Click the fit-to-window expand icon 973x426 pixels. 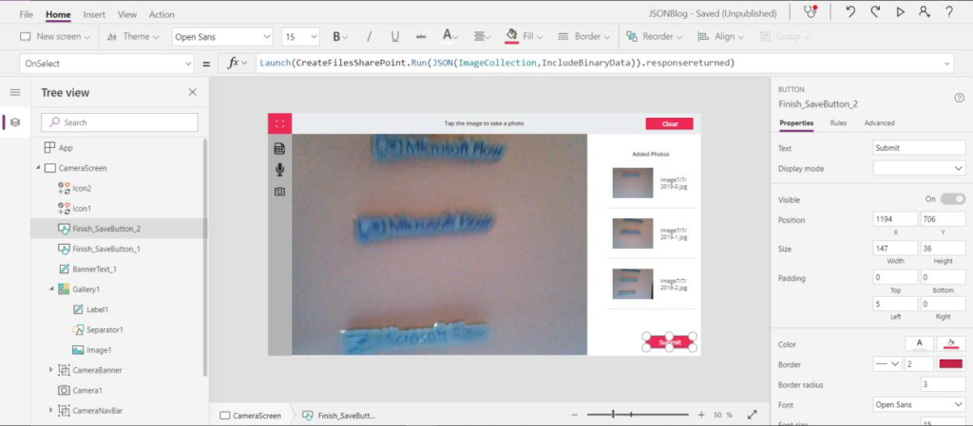click(753, 415)
